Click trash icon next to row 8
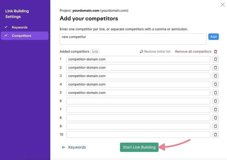Screen dimensions: 227x160 (215, 118)
